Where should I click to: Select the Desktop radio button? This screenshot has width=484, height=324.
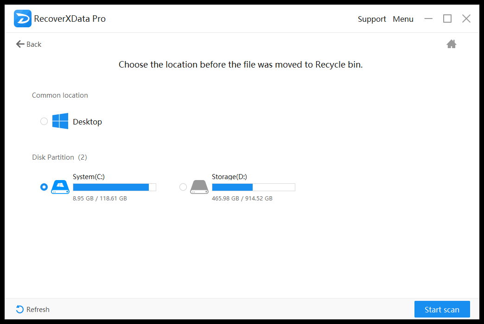(x=44, y=121)
